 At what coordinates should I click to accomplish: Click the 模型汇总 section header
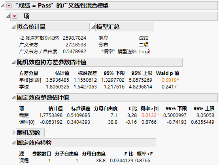[x=125, y=27]
